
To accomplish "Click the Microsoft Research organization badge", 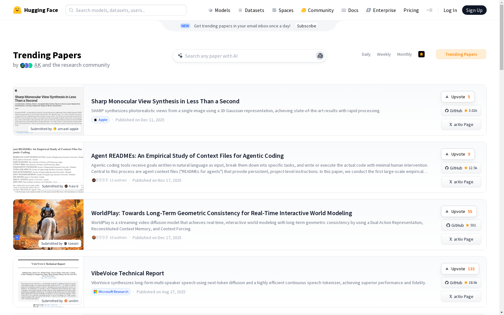I will click(111, 292).
